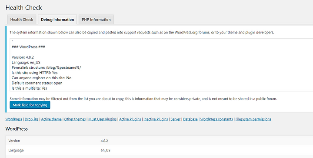Viewport: 313px width, 158px height.
Task: Click the Version row in WordPress table
Action: (159, 141)
